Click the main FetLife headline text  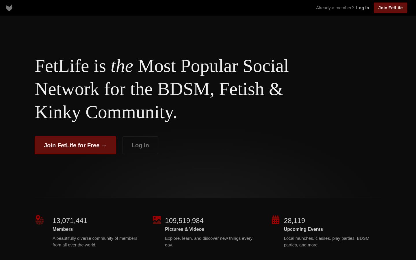pos(162,89)
